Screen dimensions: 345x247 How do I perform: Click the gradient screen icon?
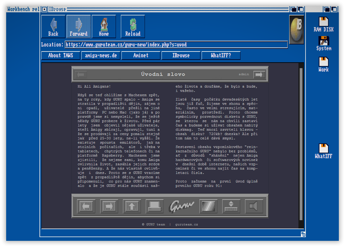(208, 206)
